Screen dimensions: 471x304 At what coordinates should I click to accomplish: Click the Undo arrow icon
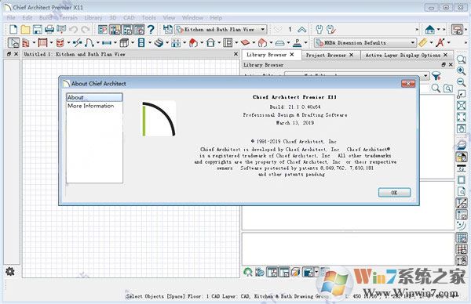pyautogui.click(x=74, y=29)
